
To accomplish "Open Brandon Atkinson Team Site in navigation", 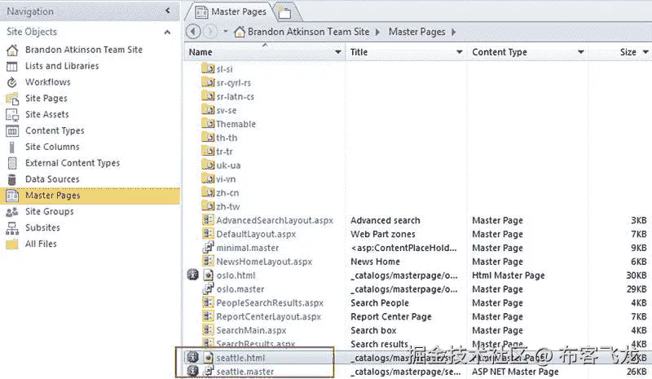I will (84, 50).
